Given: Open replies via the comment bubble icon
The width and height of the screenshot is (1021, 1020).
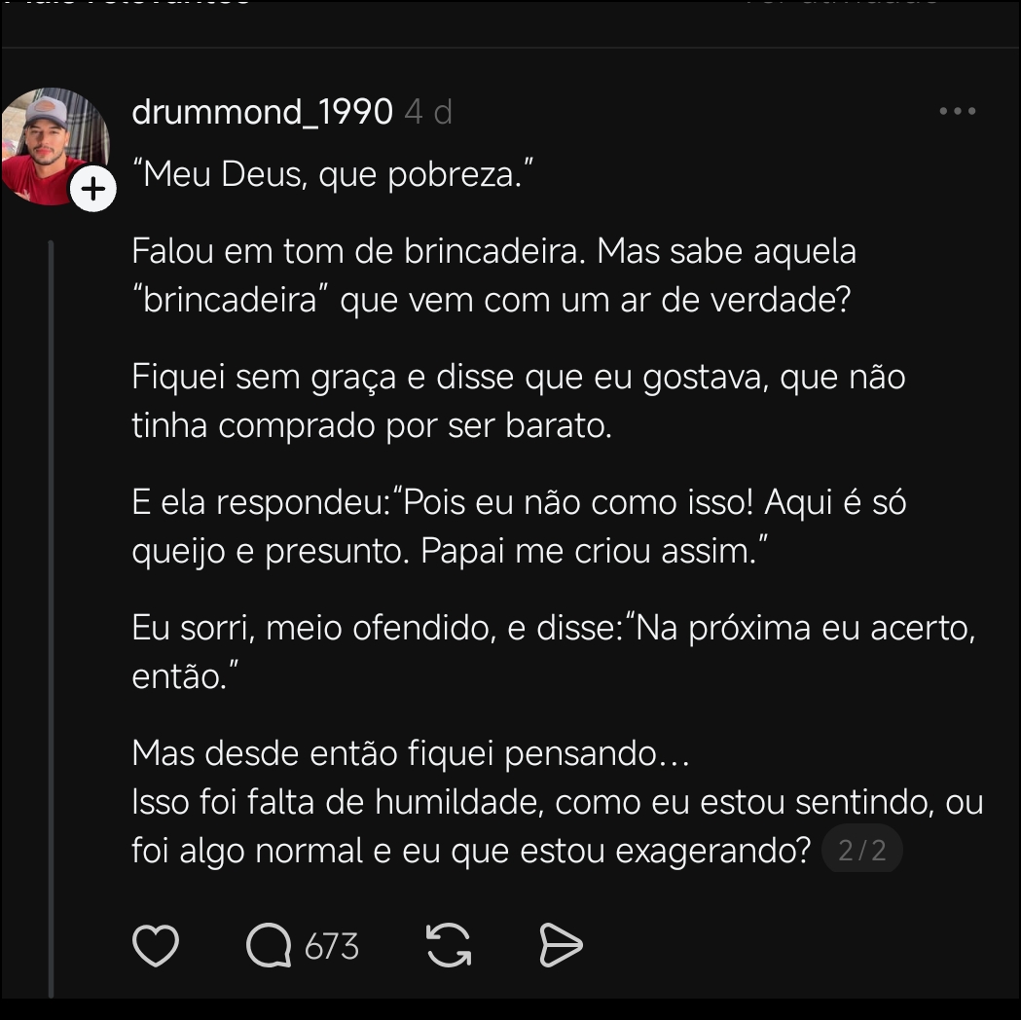Looking at the screenshot, I should [x=269, y=946].
